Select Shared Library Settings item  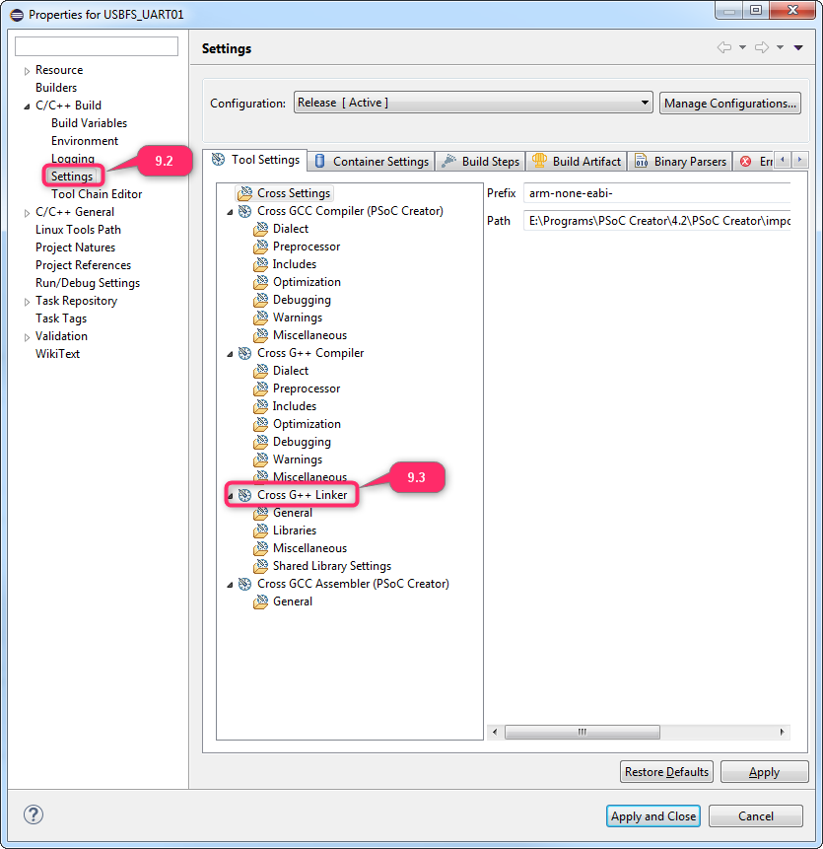(x=332, y=566)
